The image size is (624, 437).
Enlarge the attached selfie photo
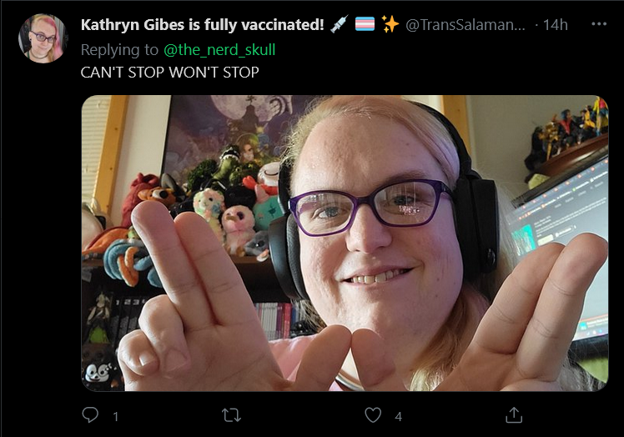345,244
